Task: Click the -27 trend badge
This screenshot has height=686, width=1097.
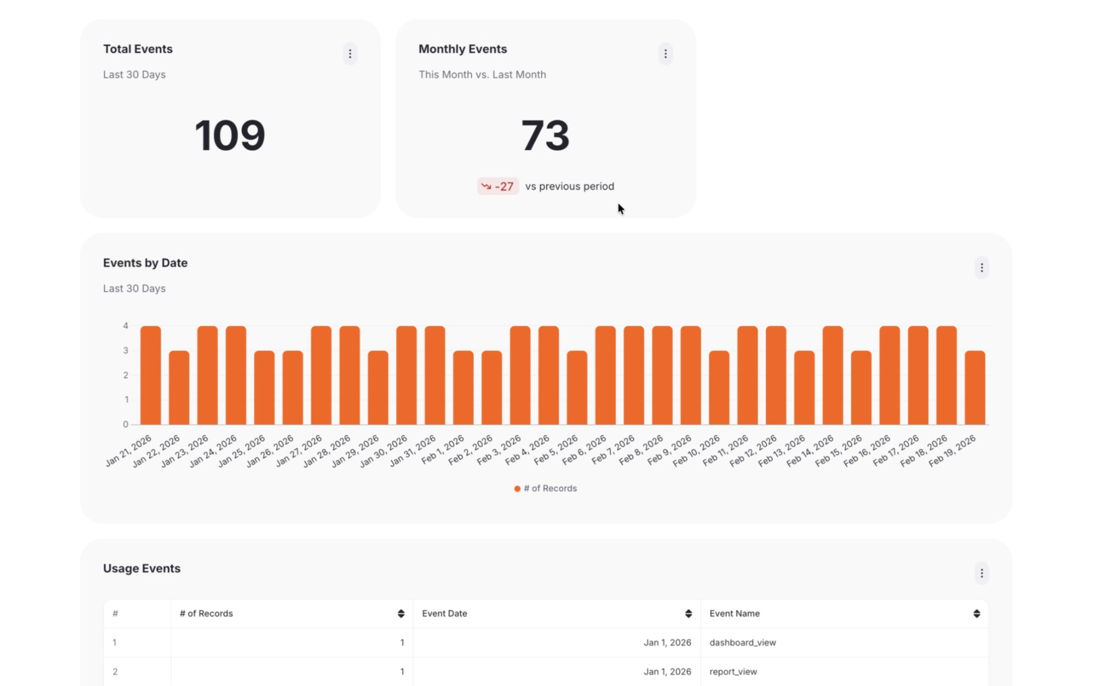Action: 497,186
